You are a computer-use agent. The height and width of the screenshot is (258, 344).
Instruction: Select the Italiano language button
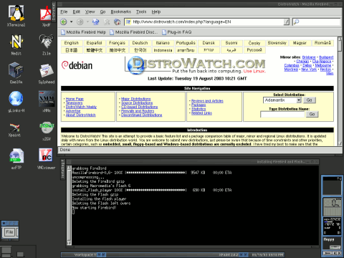(163, 43)
